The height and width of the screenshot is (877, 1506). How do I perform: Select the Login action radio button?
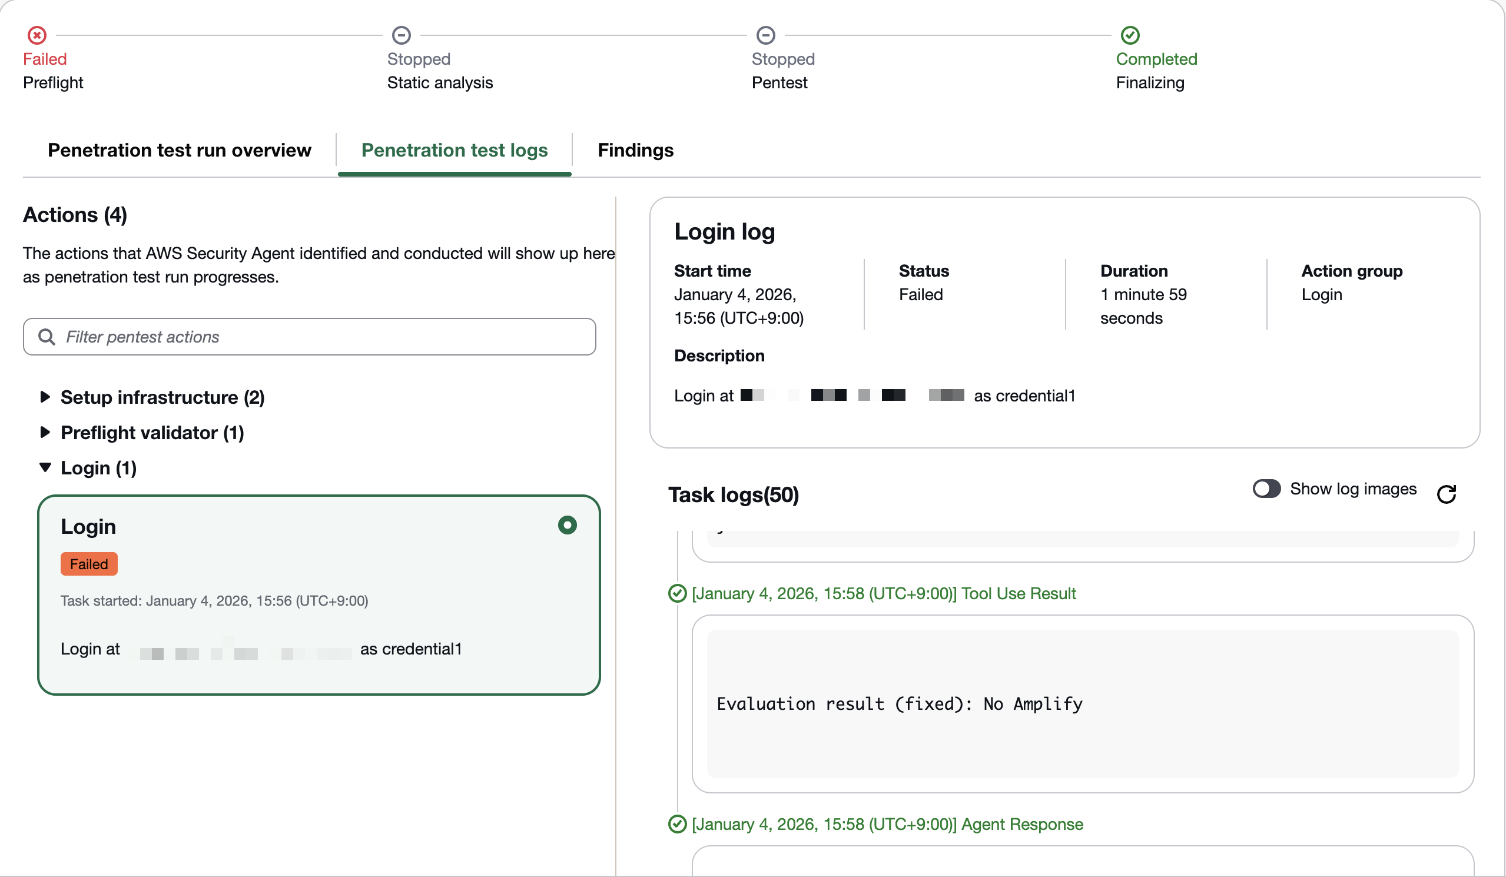point(567,525)
